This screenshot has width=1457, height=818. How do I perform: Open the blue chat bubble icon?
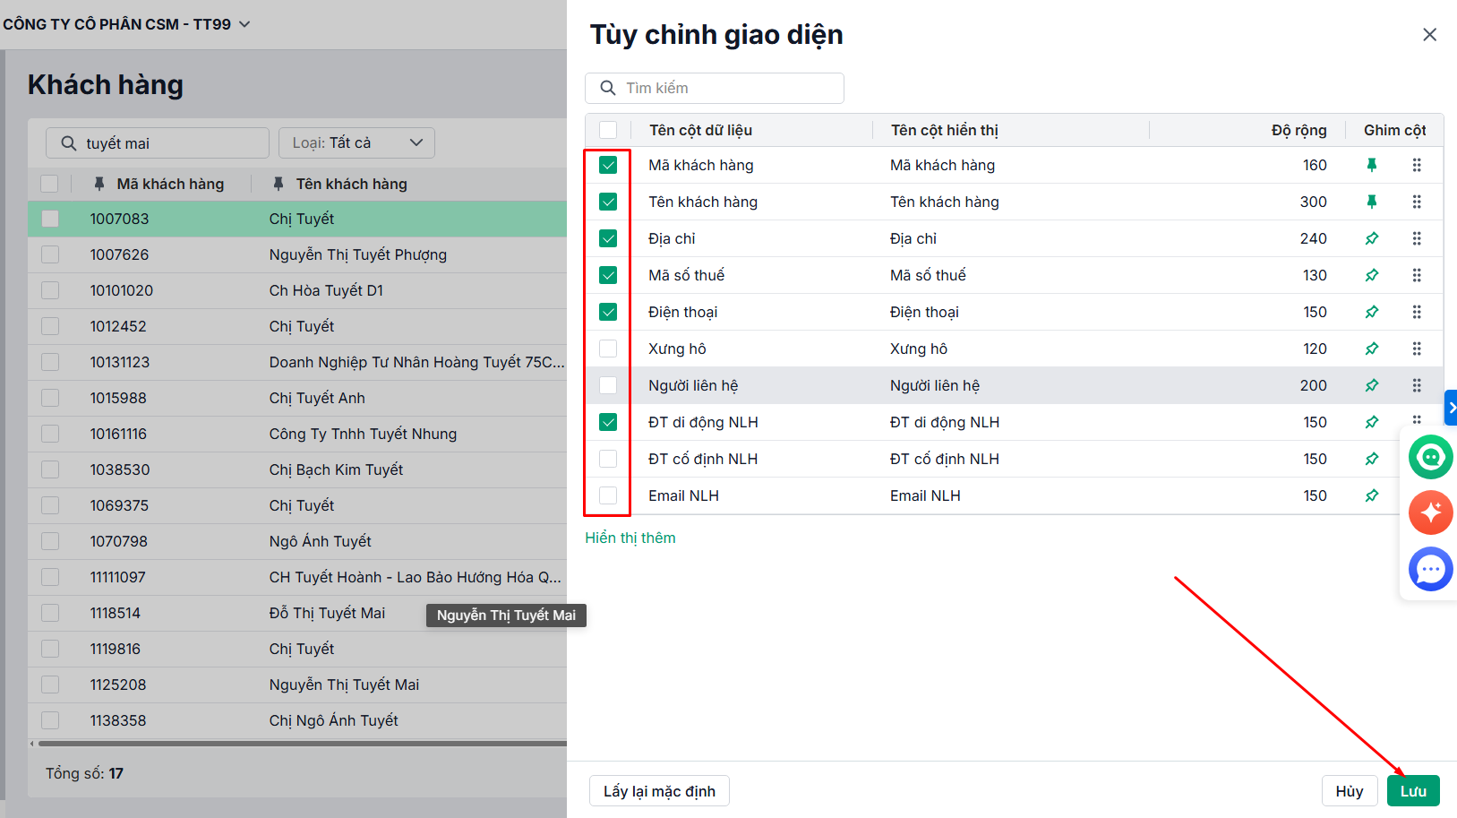1430,569
